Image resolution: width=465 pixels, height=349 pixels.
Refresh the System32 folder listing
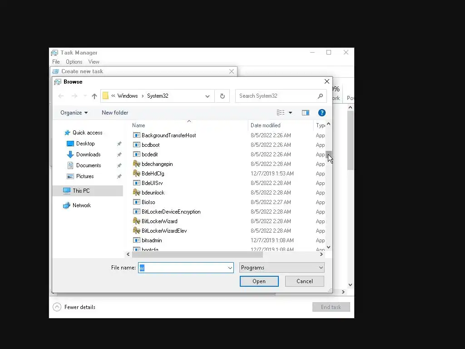pyautogui.click(x=223, y=96)
